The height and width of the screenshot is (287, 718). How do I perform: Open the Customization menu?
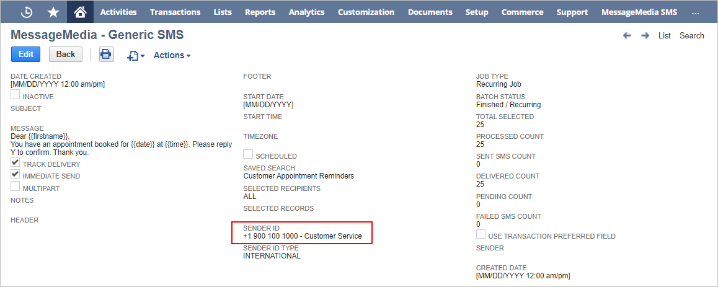coord(366,12)
